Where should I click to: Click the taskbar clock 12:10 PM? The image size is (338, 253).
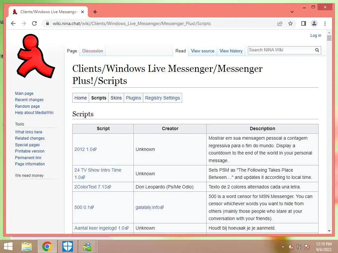323,247
